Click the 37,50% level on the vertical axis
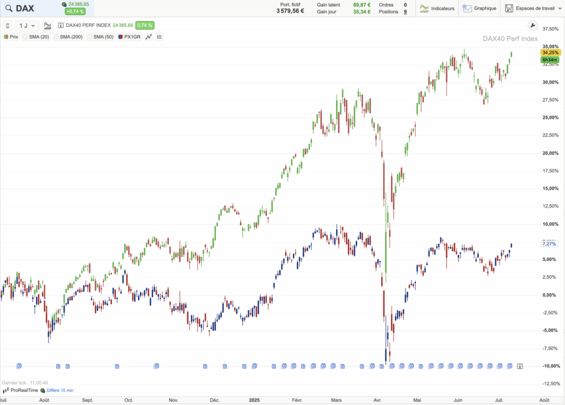Viewport: 565px width, 405px height. tap(550, 29)
